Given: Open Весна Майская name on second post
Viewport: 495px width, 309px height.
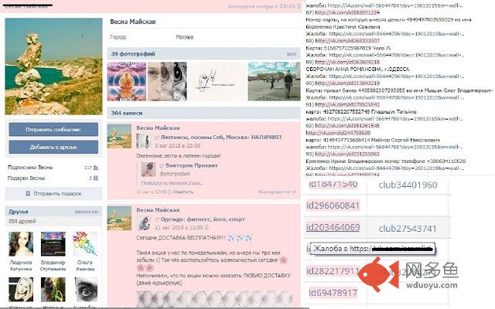Looking at the screenshot, I should [x=158, y=209].
